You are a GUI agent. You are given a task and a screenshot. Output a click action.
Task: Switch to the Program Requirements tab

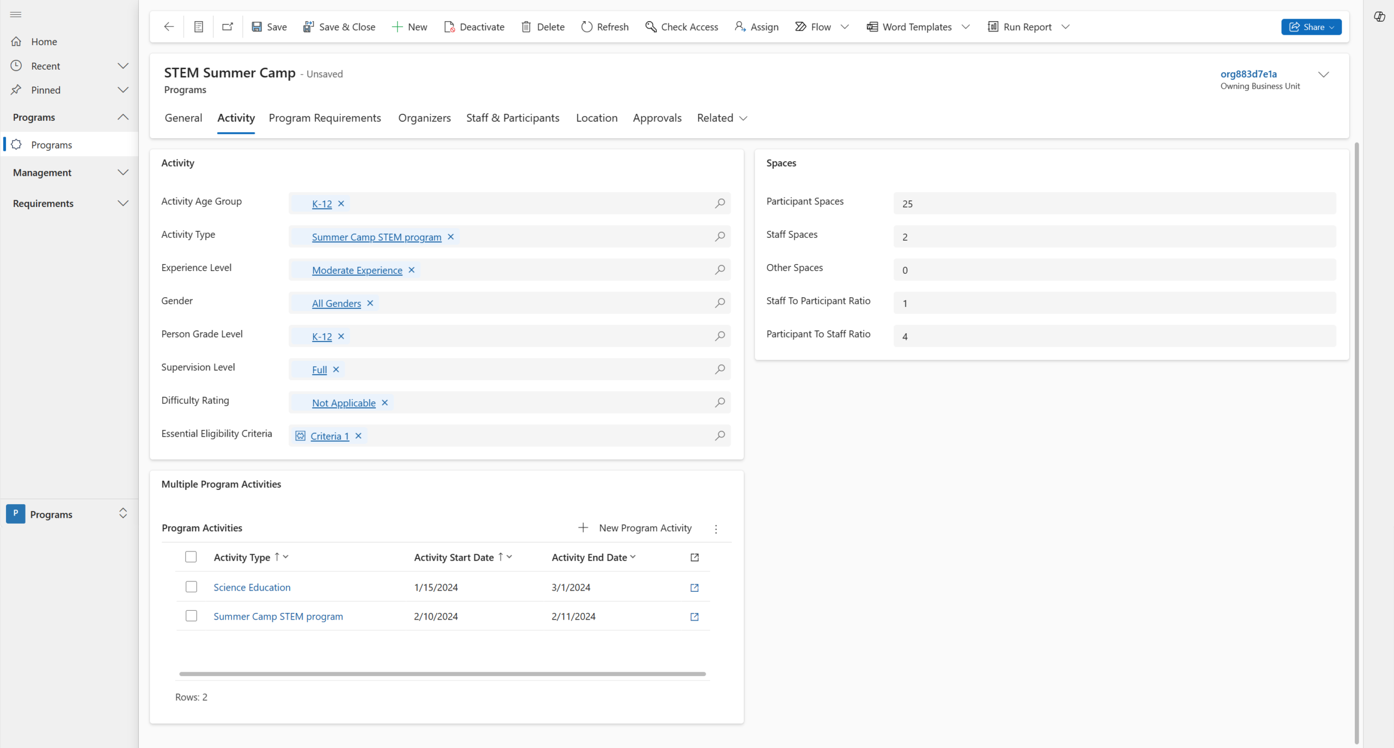(x=325, y=118)
